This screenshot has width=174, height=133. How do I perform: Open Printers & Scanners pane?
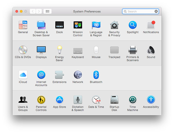(133, 50)
